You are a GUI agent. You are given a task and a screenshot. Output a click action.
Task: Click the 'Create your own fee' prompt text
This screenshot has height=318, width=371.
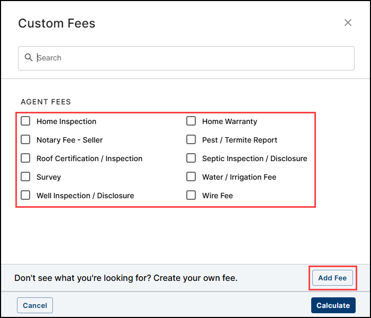[x=126, y=278]
